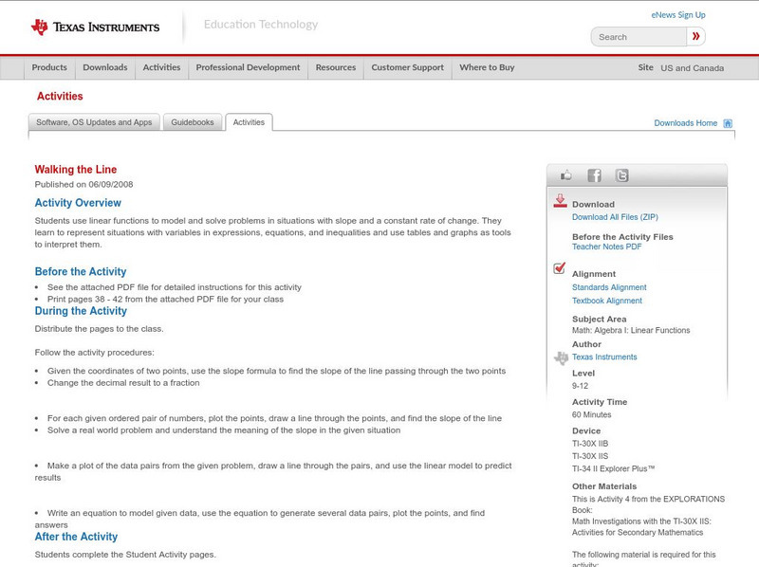The height and width of the screenshot is (567, 759).
Task: Click the Print pages 38 - 42 bullet
Action: click(165, 300)
